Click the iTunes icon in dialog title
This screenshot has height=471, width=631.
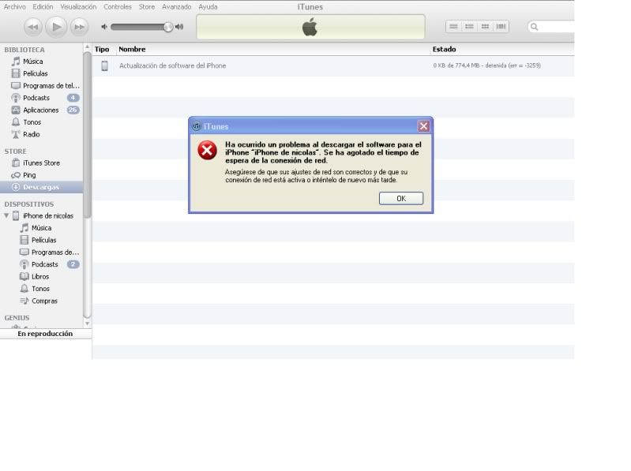(x=197, y=126)
